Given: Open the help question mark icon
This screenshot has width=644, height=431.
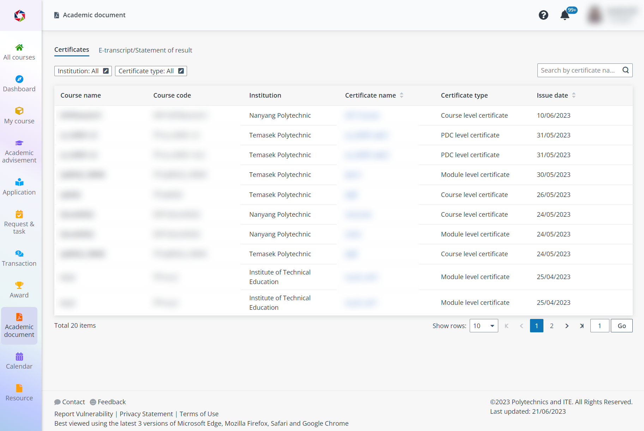Looking at the screenshot, I should click(543, 15).
